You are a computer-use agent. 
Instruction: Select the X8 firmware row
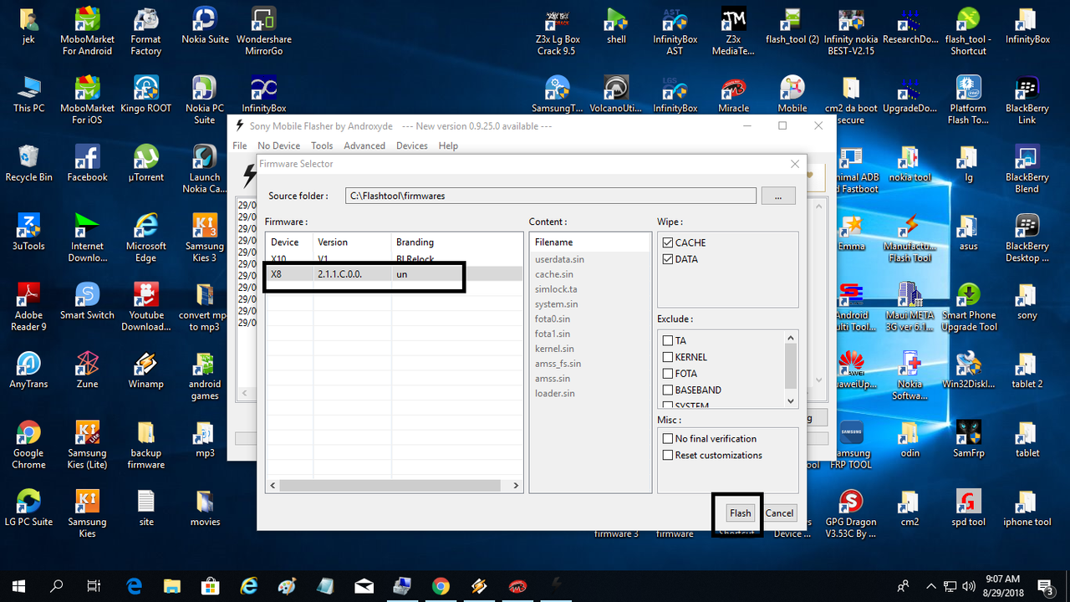[395, 274]
